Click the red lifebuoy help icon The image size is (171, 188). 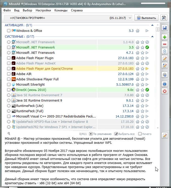pos(164,91)
